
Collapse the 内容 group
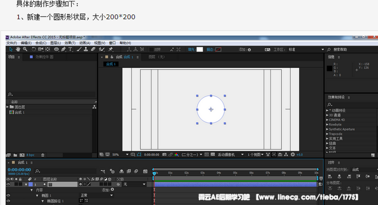pos(32,190)
